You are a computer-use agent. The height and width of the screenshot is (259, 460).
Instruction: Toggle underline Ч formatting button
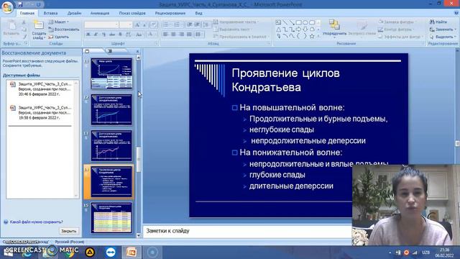103,35
